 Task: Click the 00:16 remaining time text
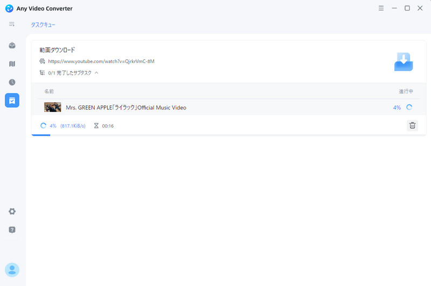(x=108, y=126)
